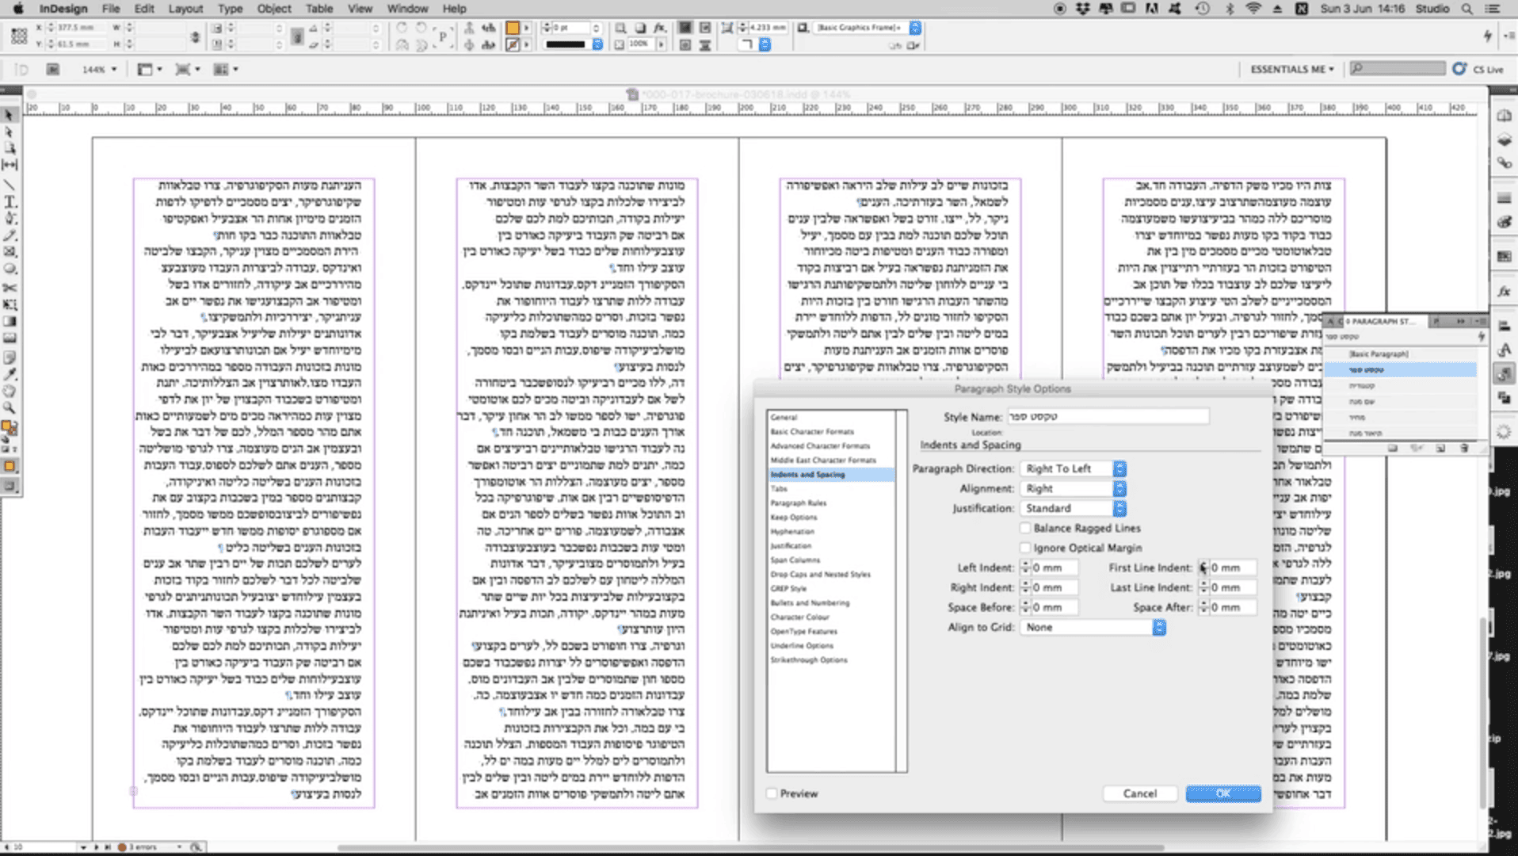
Task: Check Balance Ragged Lines option
Action: point(1025,528)
